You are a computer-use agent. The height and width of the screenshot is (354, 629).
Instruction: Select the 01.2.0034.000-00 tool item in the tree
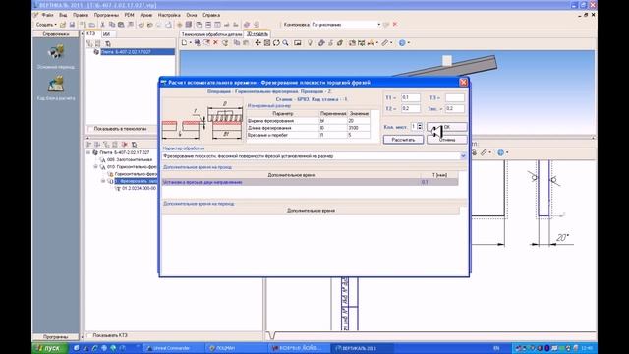(139, 188)
